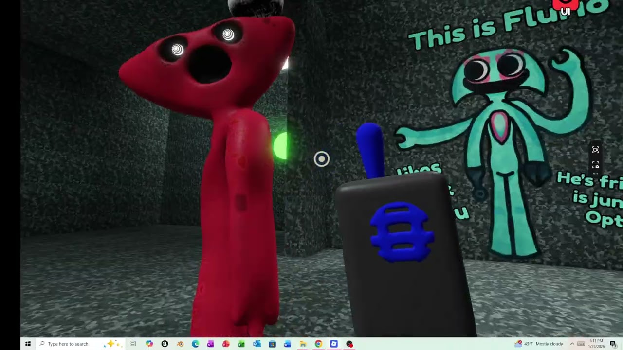Open the touch keyboard tray icon

[x=581, y=344]
